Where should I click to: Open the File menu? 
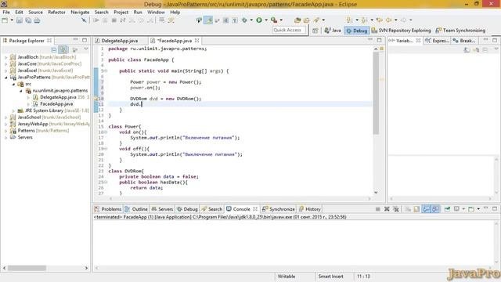pos(6,13)
